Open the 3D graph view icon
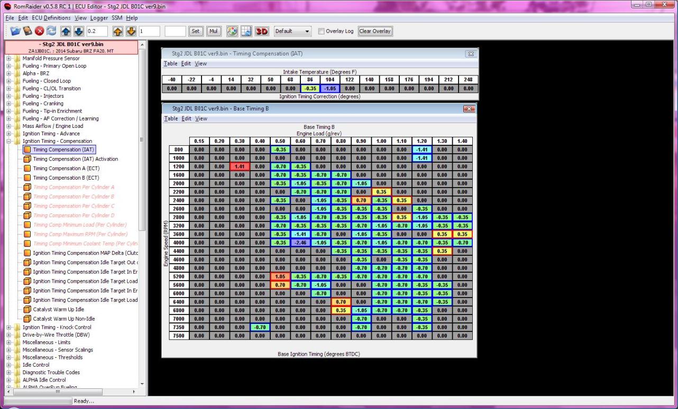 point(262,31)
